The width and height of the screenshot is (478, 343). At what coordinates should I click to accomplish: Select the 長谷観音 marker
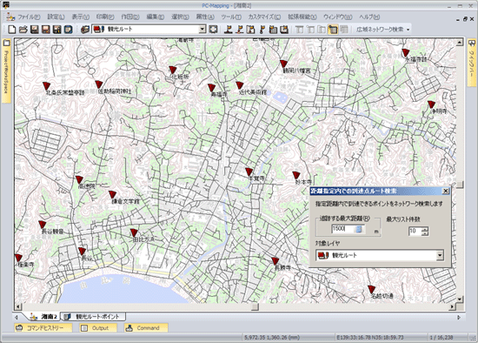(42, 225)
